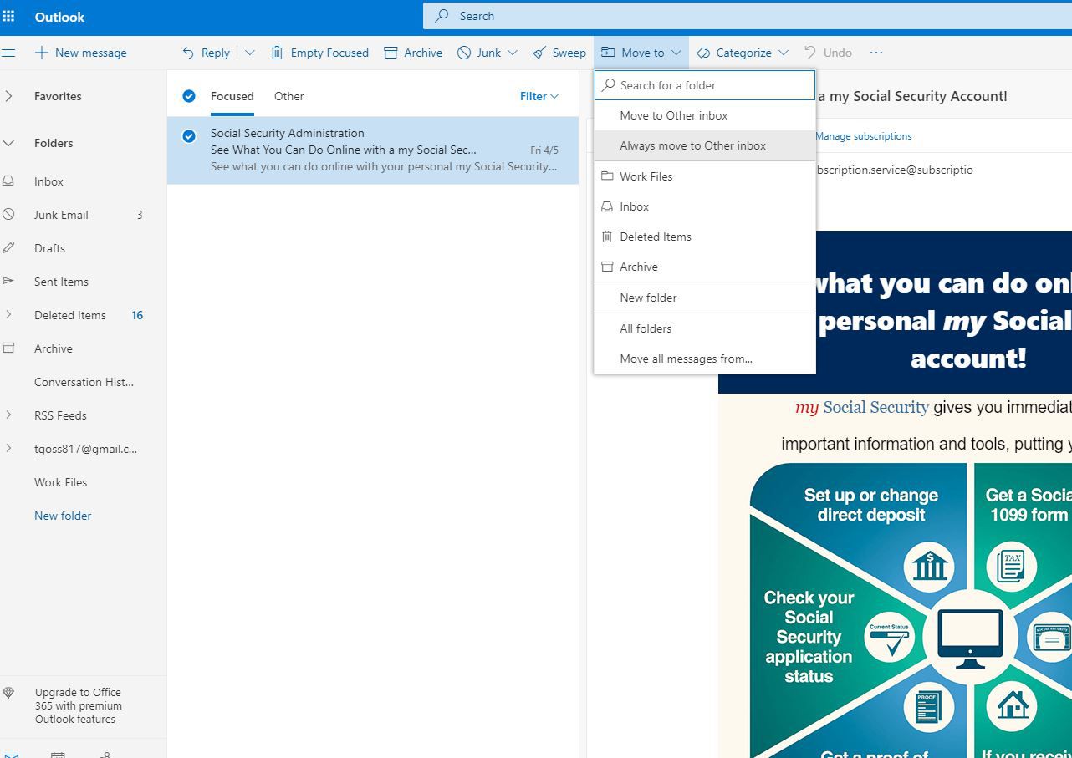Click the premium diamond icon
This screenshot has width=1072, height=758.
(8, 693)
